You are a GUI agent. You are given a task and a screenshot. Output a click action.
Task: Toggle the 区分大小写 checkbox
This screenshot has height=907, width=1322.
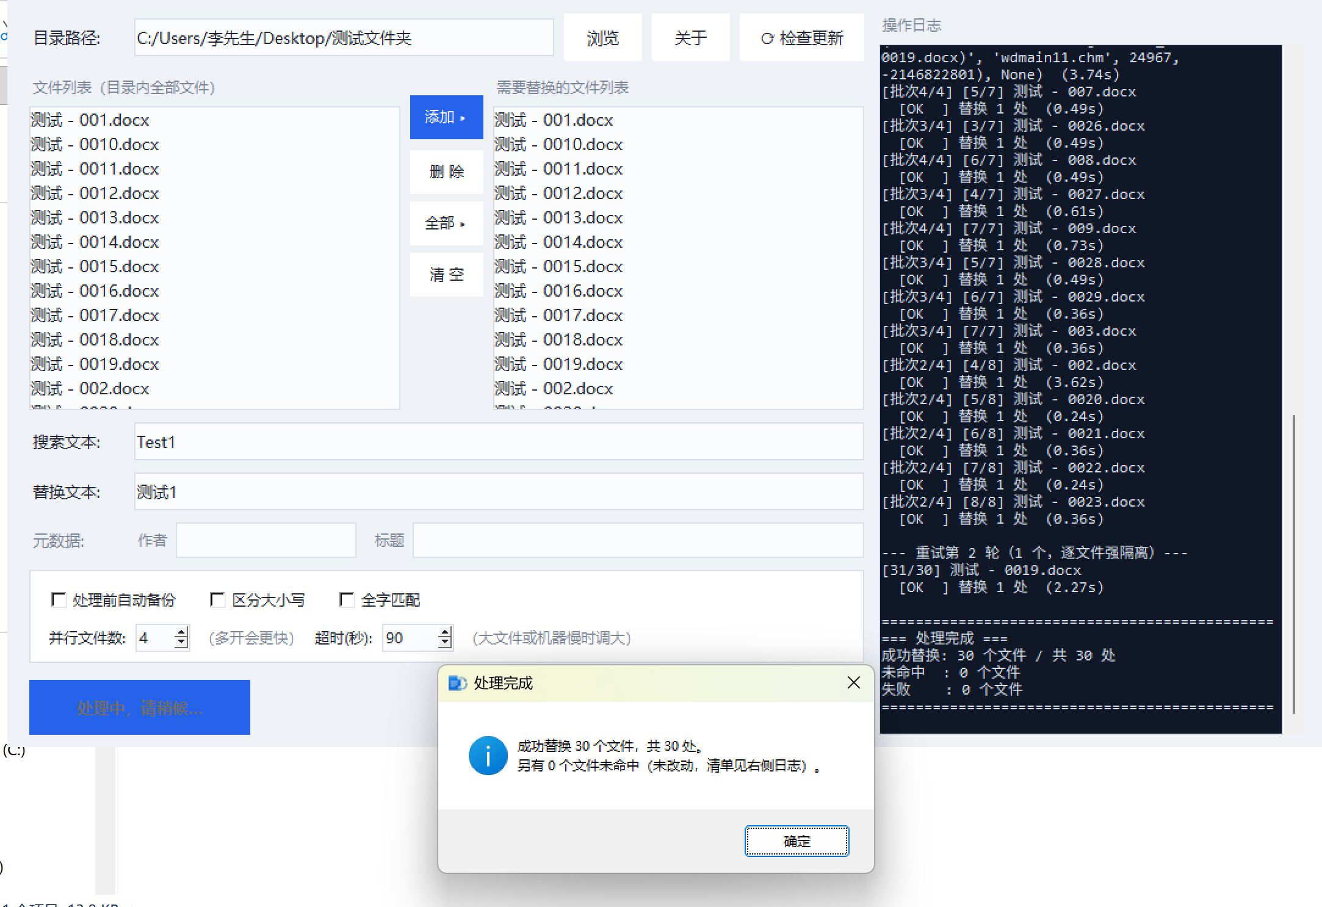pos(217,600)
